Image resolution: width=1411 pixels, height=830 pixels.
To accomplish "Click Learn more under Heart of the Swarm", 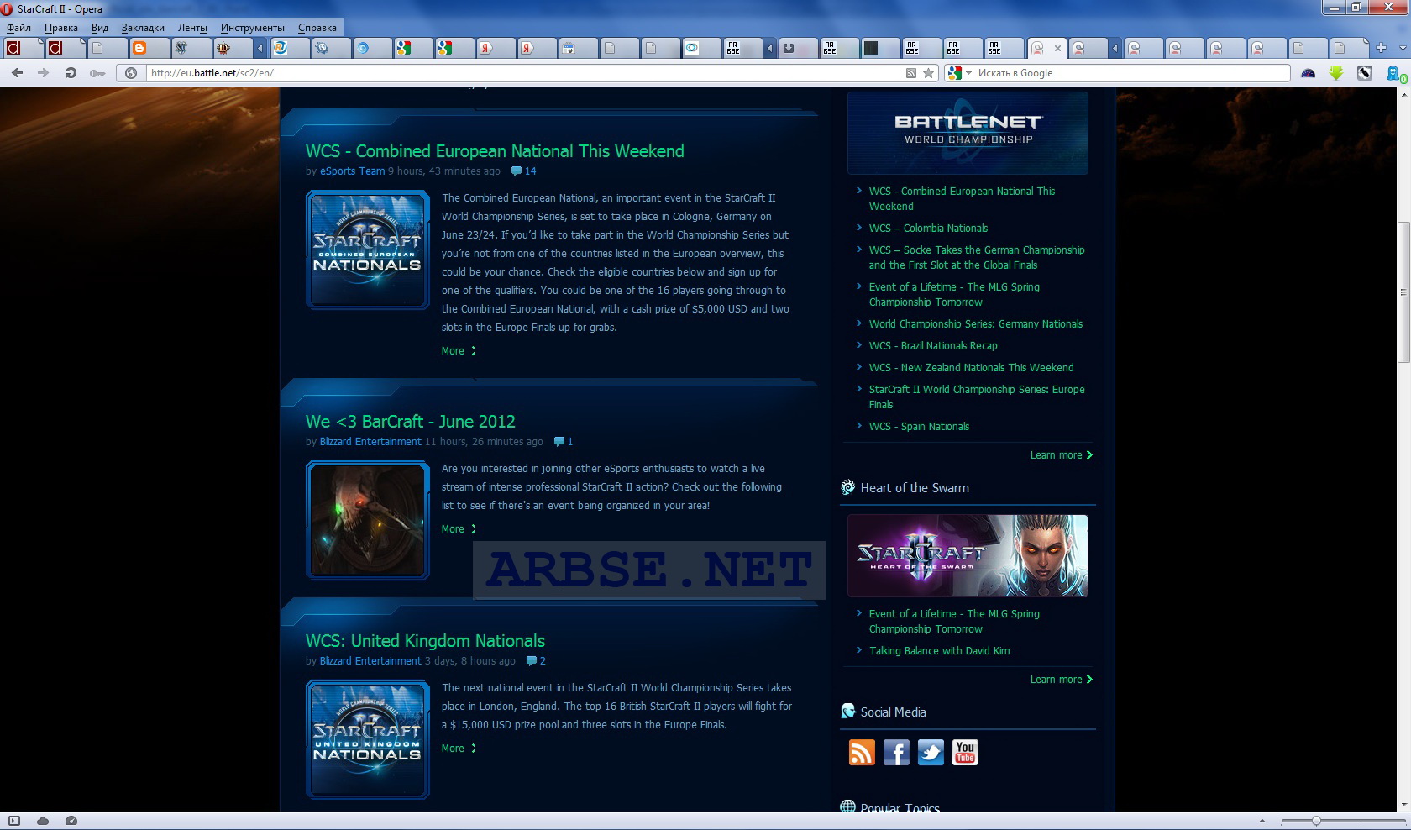I will point(1062,680).
